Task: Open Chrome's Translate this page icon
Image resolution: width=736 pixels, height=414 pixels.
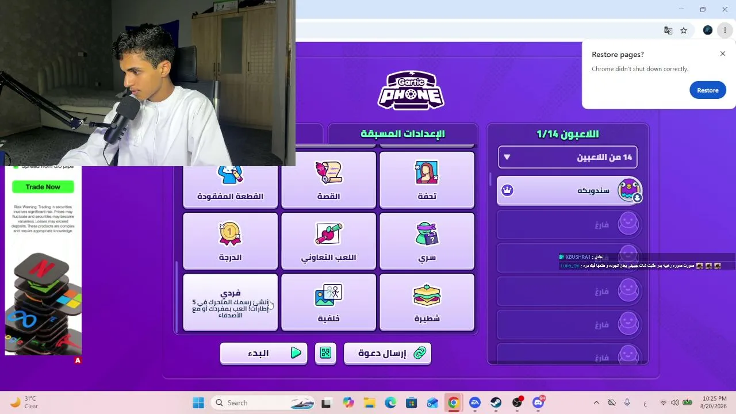Action: (x=668, y=30)
